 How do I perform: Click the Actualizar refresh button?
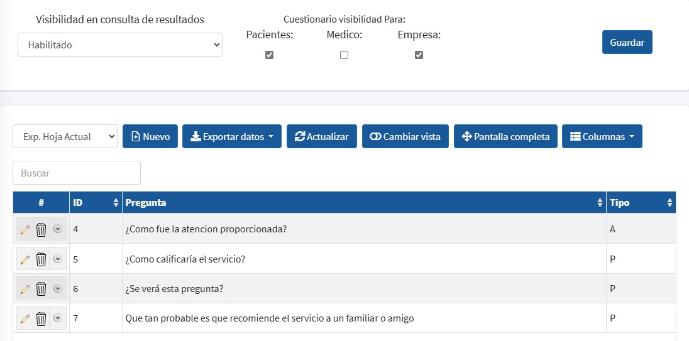click(x=321, y=136)
